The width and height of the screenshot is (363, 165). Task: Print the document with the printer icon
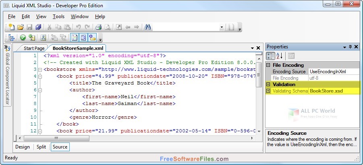pyautogui.click(x=99, y=27)
